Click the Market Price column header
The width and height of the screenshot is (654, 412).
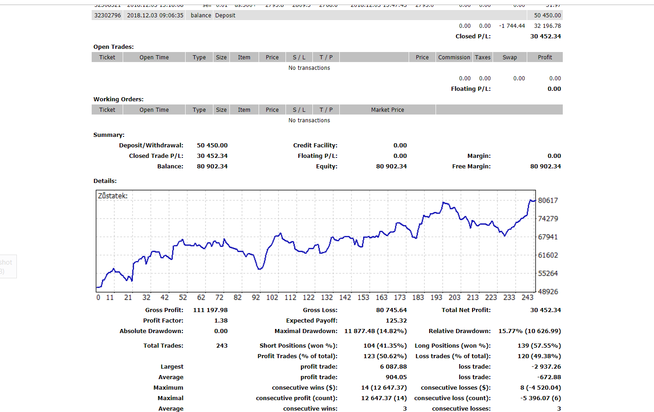pyautogui.click(x=388, y=110)
